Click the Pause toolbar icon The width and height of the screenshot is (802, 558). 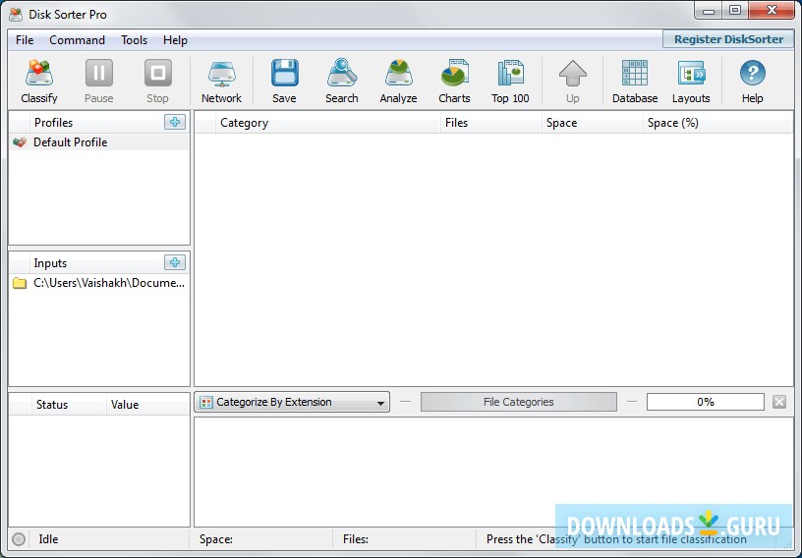[98, 73]
